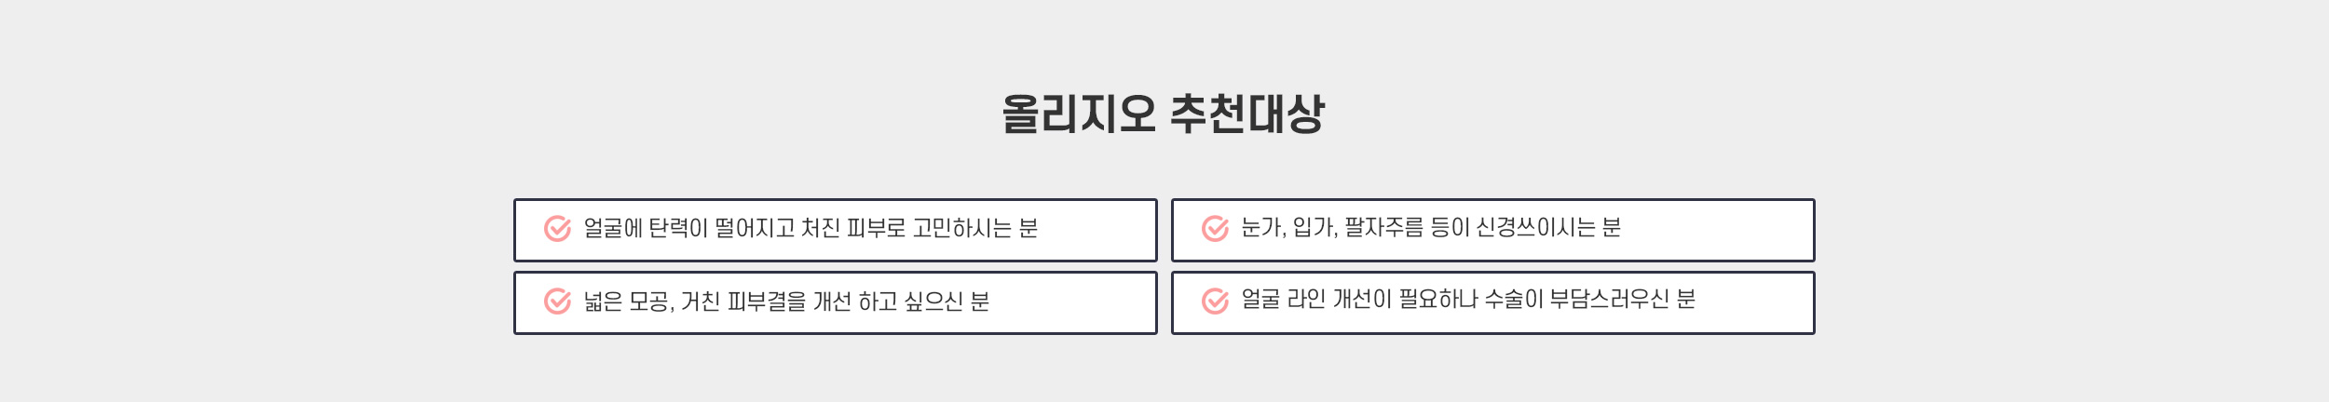The width and height of the screenshot is (2329, 402).
Task: Click the word 부담스러우신 in the fourth box
Action: (1610, 299)
